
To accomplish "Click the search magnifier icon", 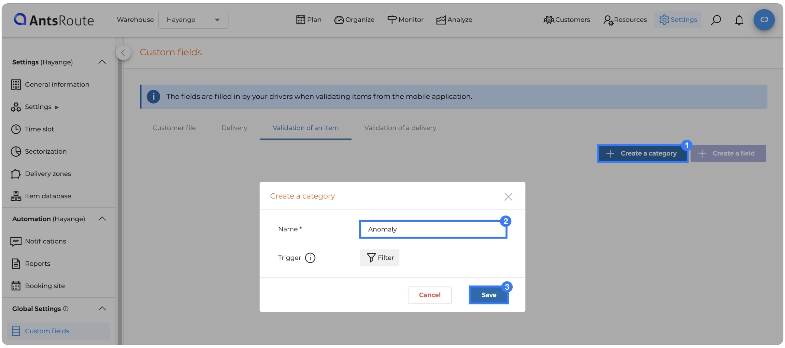I will point(716,20).
